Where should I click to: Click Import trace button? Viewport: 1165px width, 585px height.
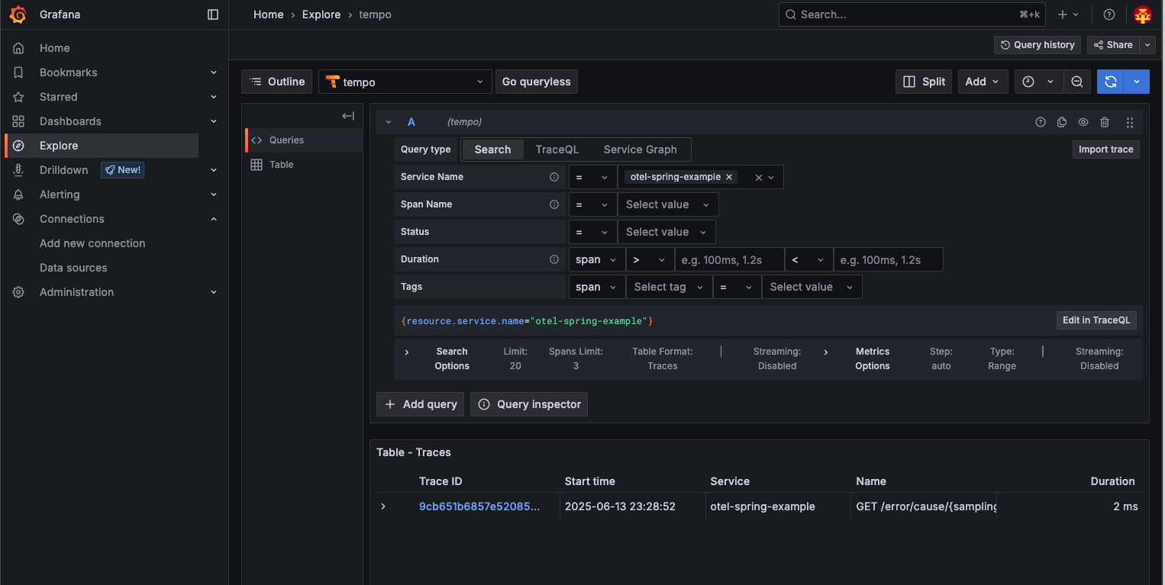coord(1105,149)
